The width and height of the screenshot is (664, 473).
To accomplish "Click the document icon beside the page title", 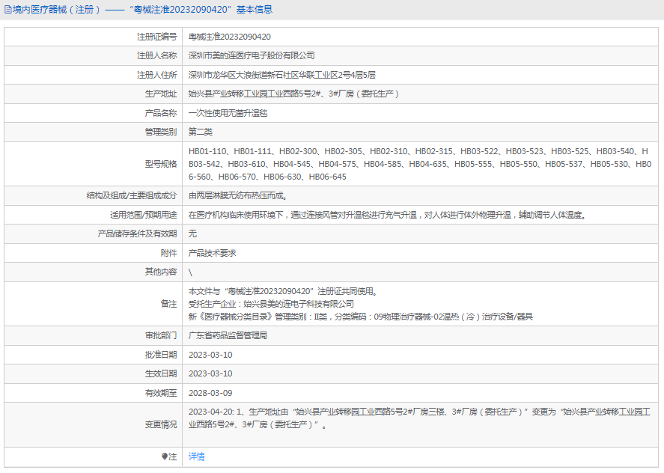I will pyautogui.click(x=8, y=9).
